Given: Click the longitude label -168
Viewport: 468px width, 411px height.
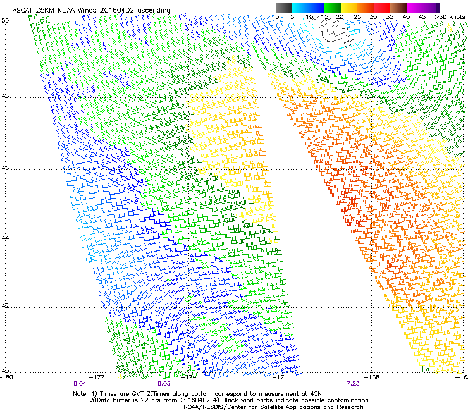Looking at the screenshot, I should point(372,377).
